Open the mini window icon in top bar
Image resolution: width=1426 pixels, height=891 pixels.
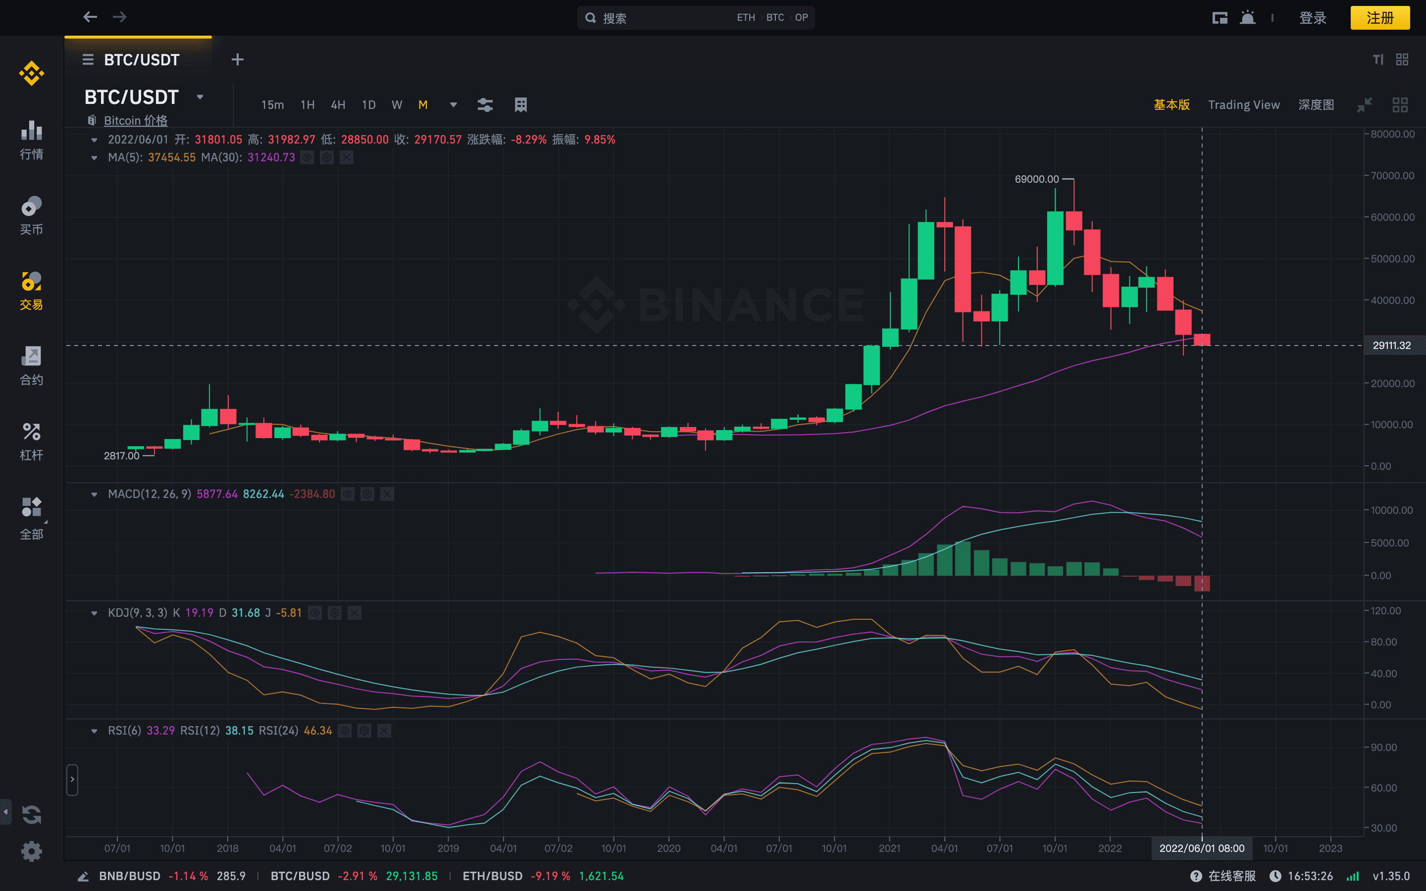pyautogui.click(x=1220, y=18)
